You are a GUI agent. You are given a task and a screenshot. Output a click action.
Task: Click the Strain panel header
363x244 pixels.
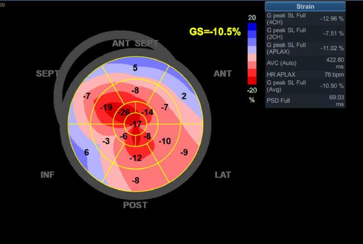coord(305,6)
